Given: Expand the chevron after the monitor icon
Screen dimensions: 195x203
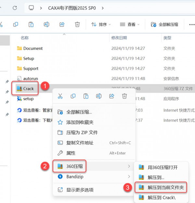Looking at the screenshot, I should point(41,8).
